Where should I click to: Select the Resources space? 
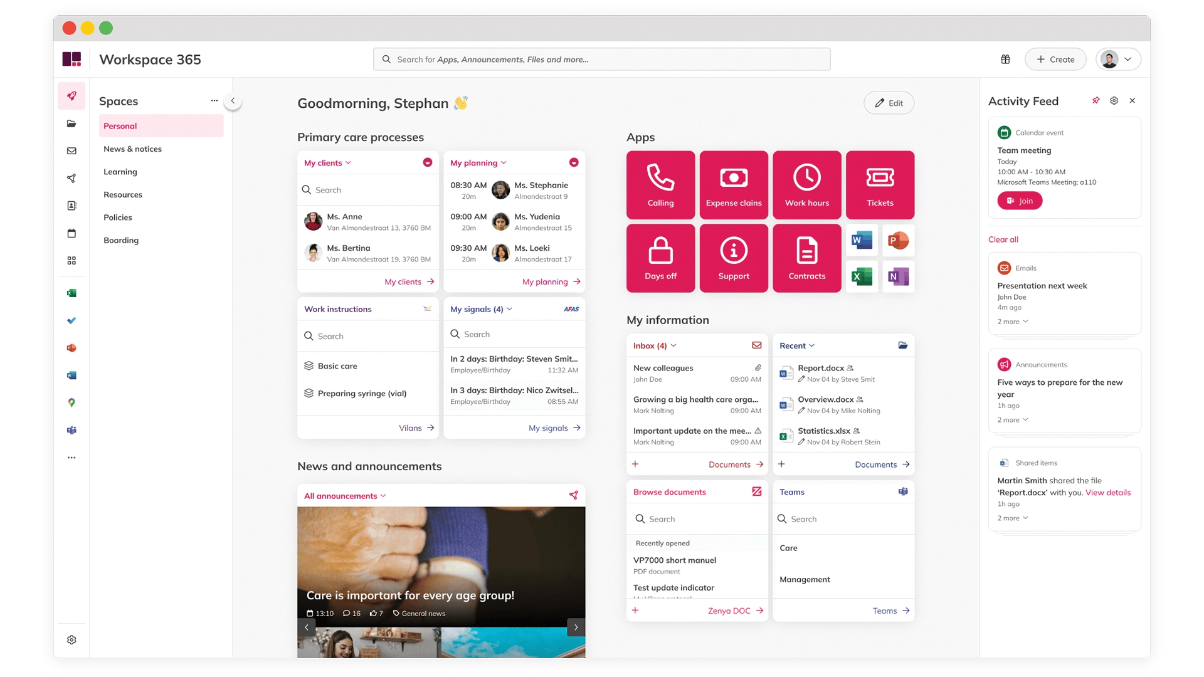161,195
